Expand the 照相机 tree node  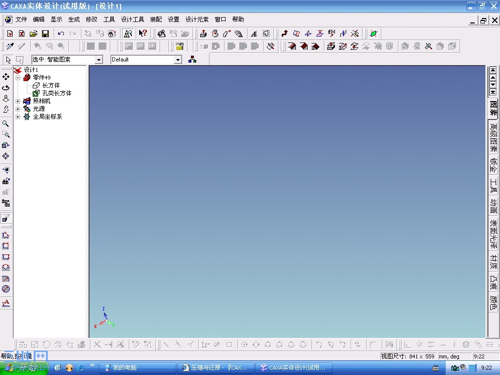[18, 101]
